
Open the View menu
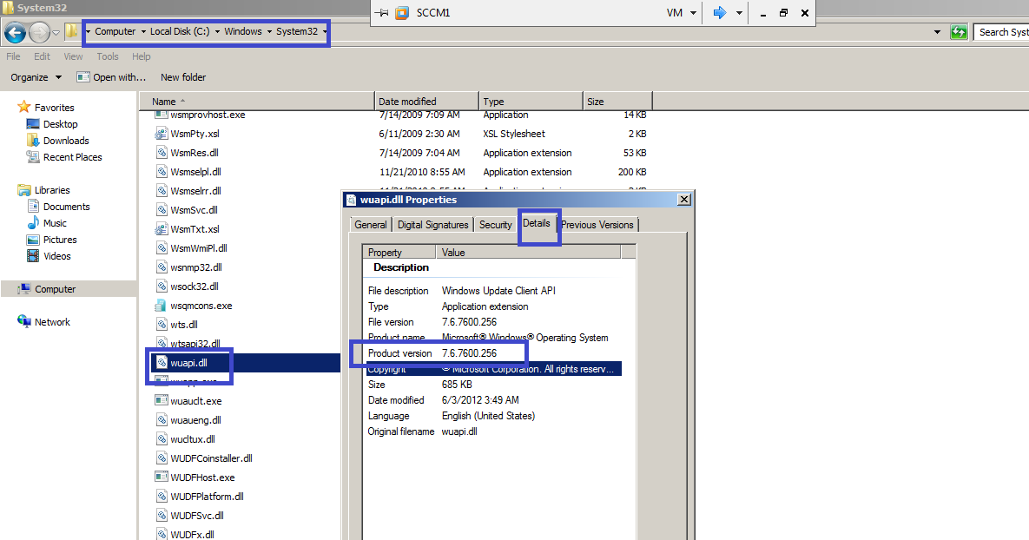tap(73, 56)
